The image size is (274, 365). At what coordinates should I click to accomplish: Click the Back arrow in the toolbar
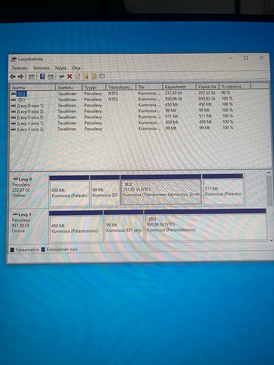pos(13,77)
